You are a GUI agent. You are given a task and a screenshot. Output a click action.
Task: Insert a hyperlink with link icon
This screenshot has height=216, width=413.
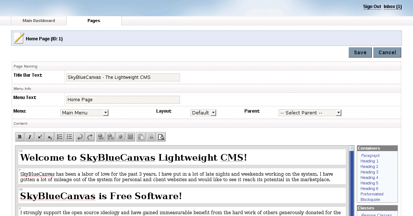[100, 137]
